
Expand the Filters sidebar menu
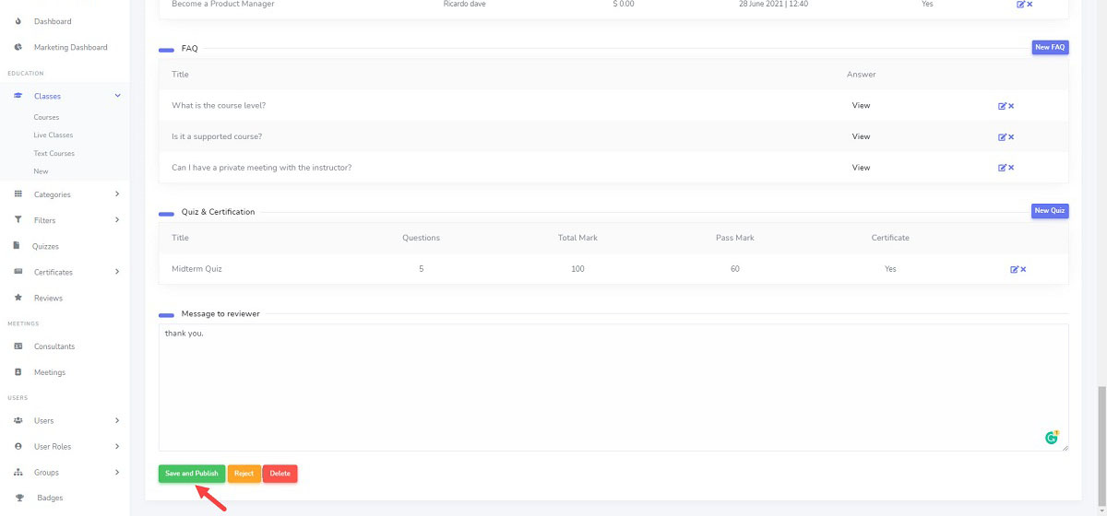coord(117,220)
